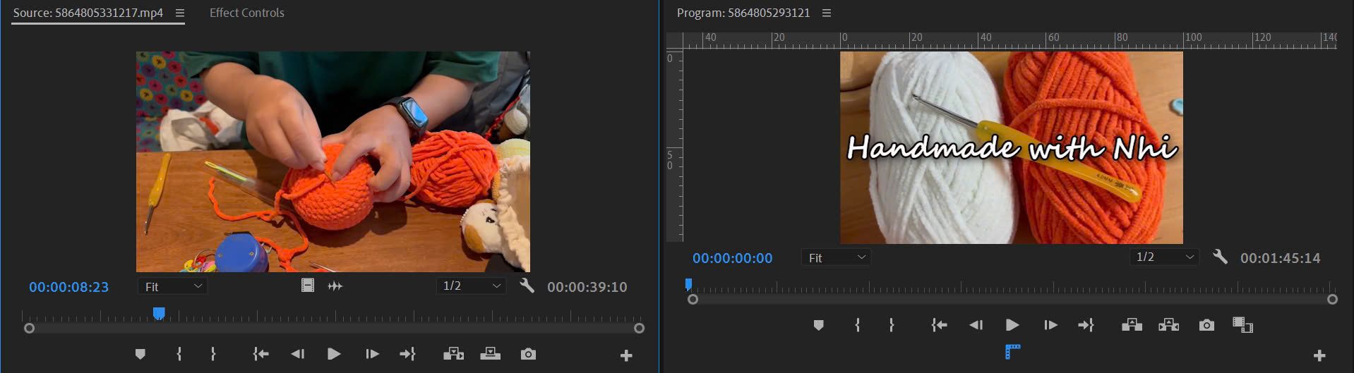This screenshot has height=373, width=1354.
Task: Go to In point in Source monitor
Action: [260, 354]
